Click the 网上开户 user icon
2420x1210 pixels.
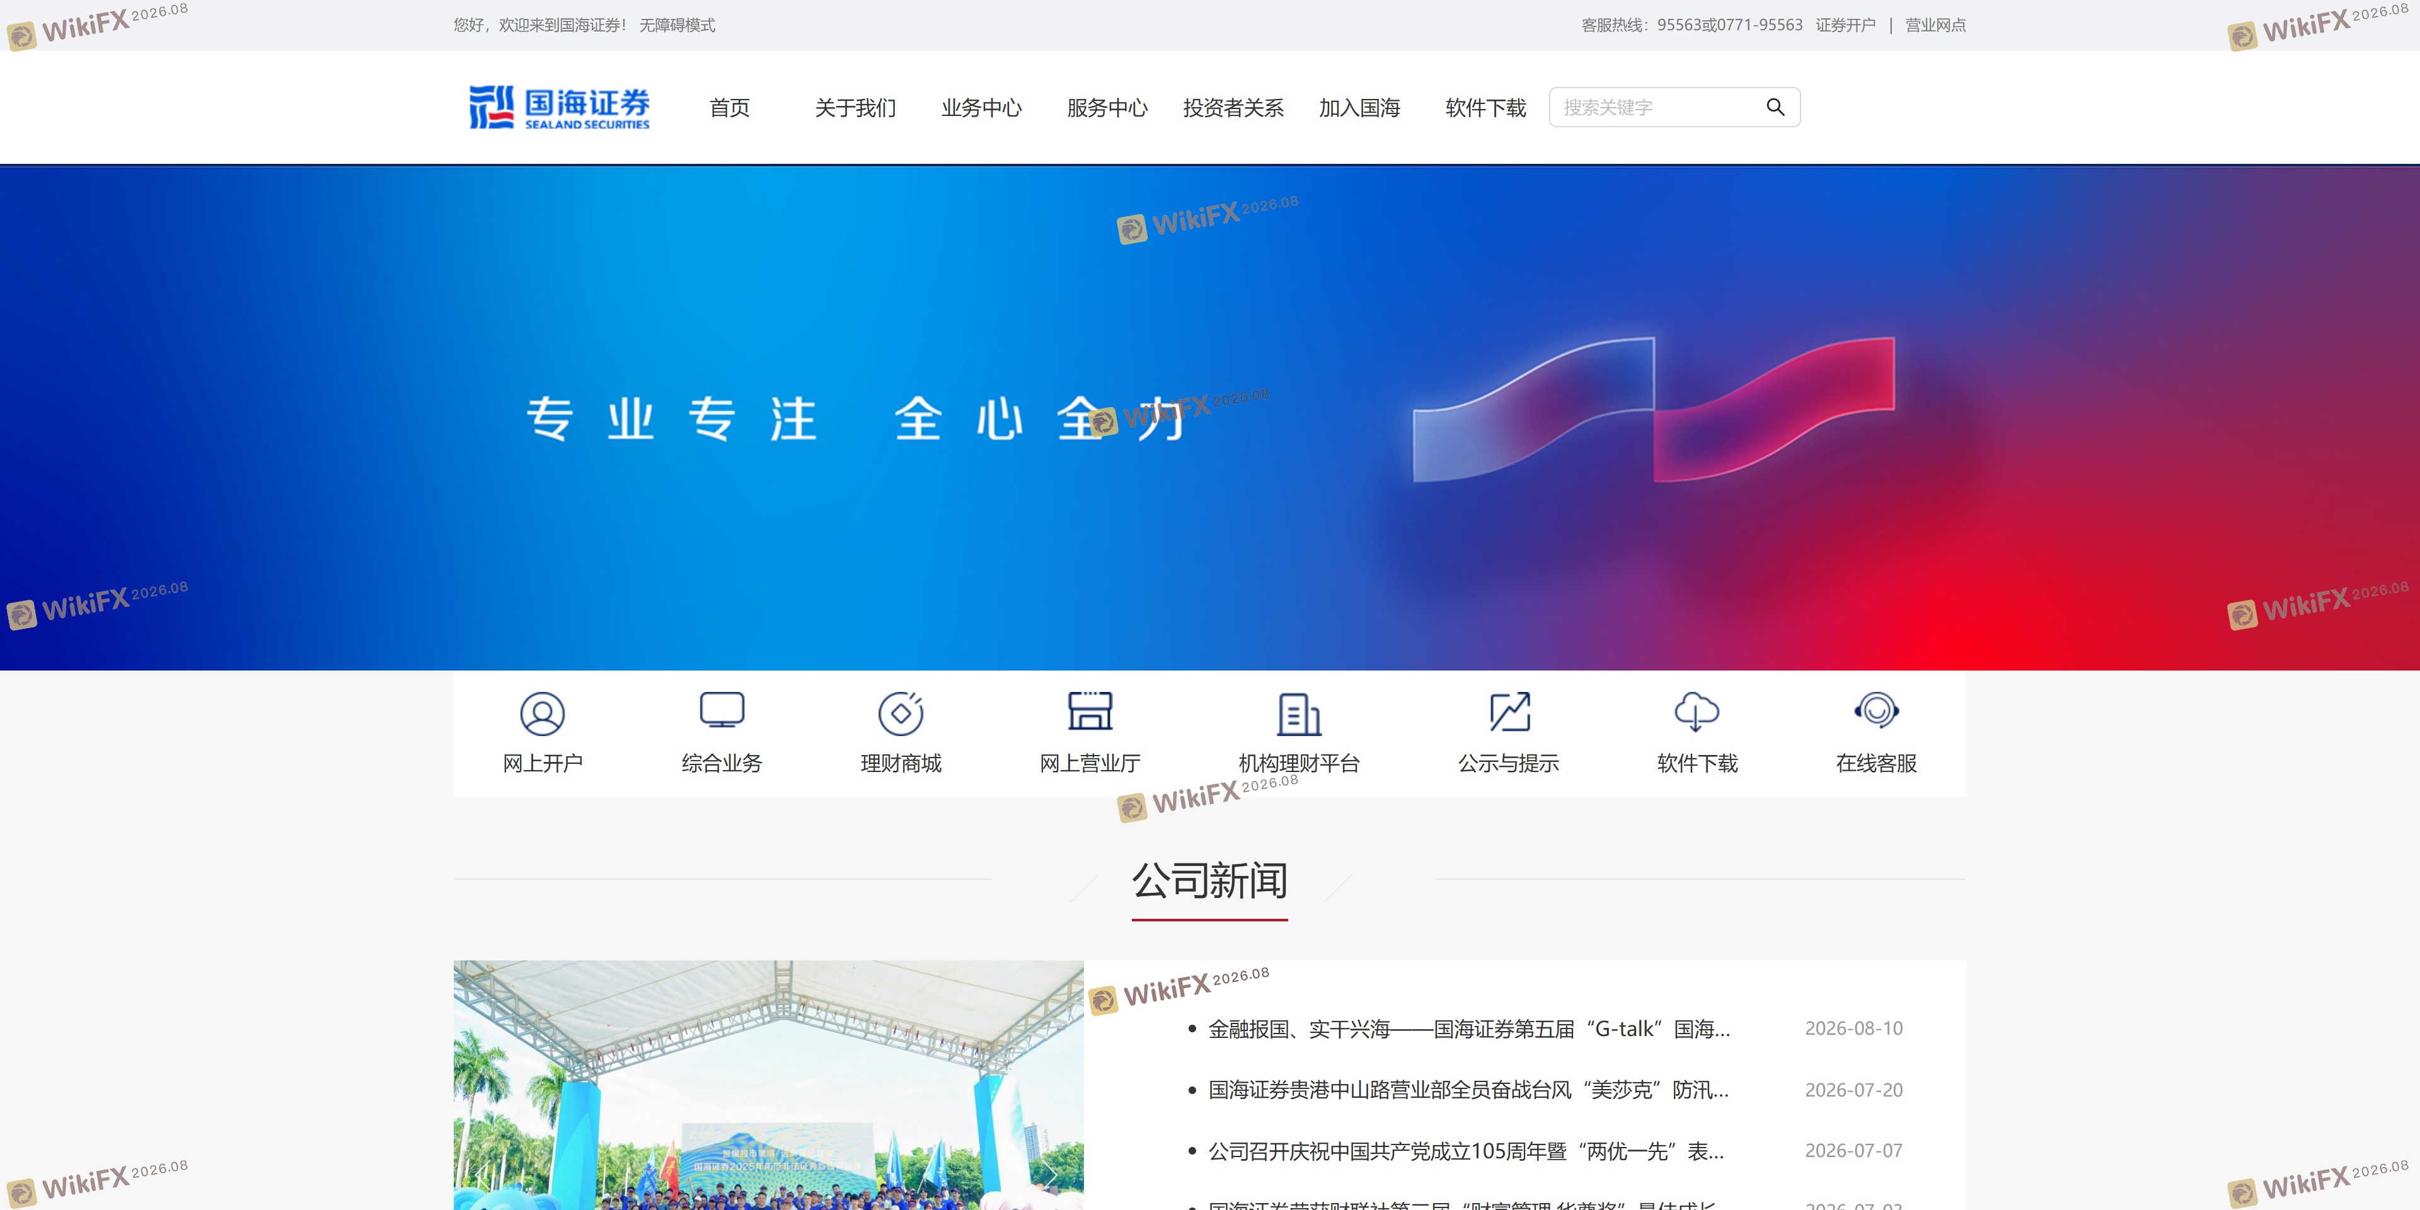[x=542, y=714]
